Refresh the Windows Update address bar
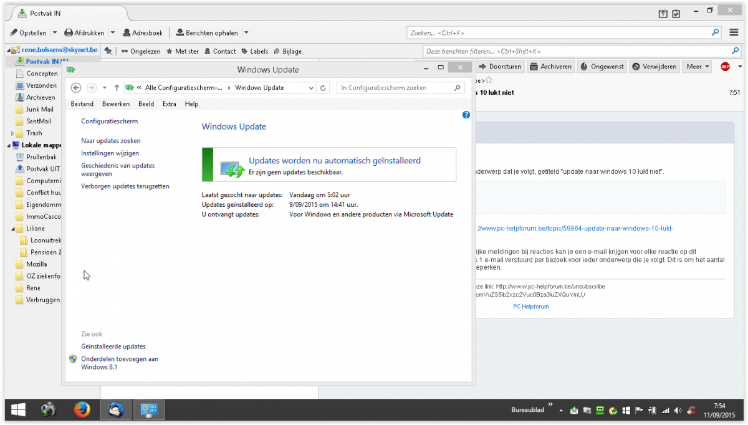 click(x=323, y=88)
